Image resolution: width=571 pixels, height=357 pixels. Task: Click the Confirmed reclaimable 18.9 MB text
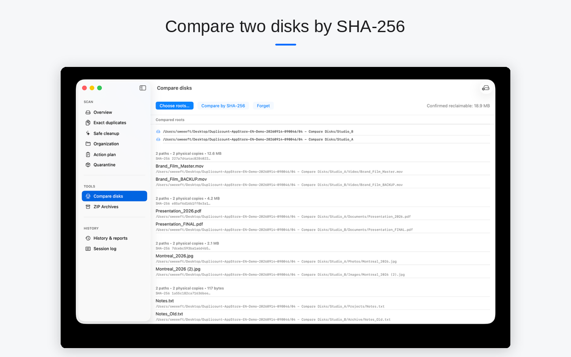tap(458, 106)
